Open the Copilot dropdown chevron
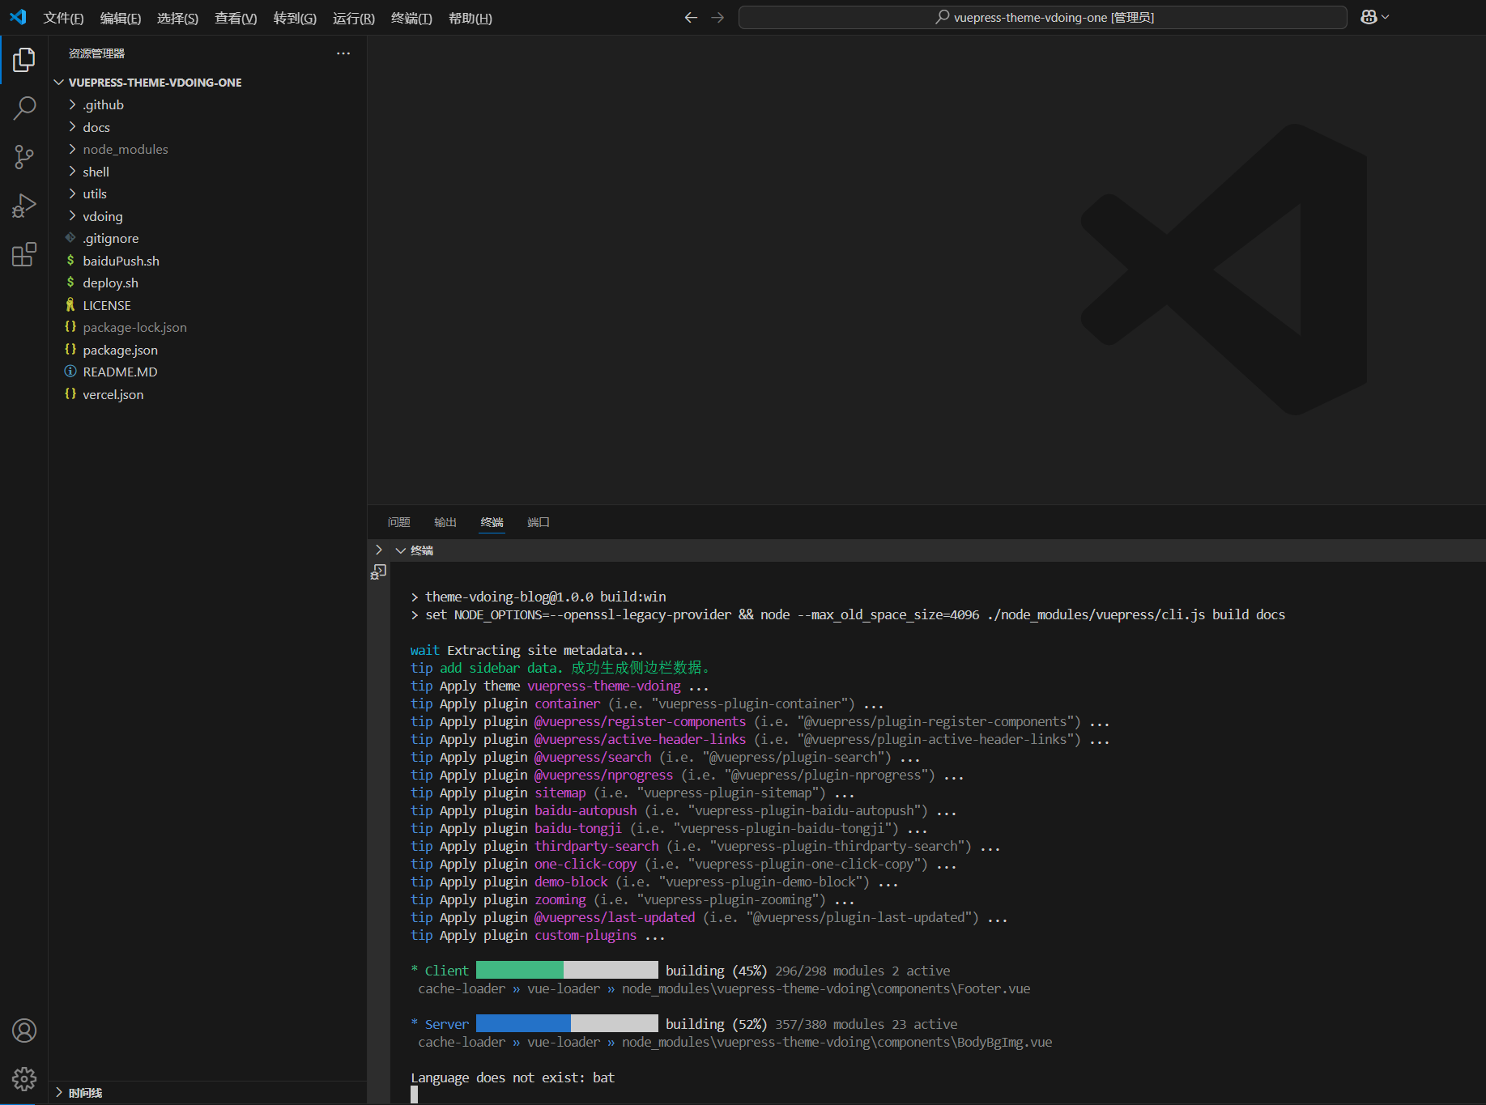Image resolution: width=1486 pixels, height=1105 pixels. click(1386, 17)
